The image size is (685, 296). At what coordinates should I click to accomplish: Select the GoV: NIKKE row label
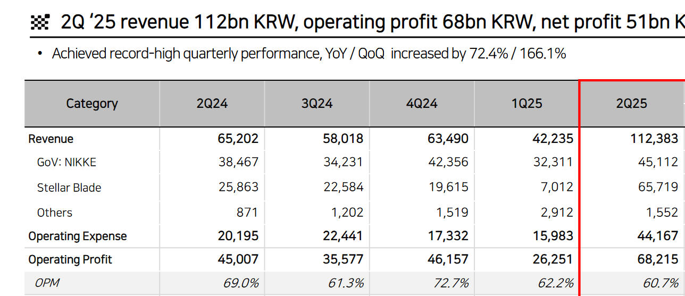(x=66, y=163)
